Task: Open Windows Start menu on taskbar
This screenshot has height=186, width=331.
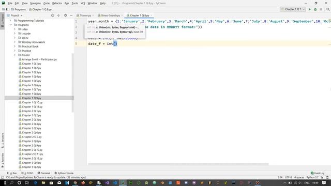Action: (x=5, y=182)
